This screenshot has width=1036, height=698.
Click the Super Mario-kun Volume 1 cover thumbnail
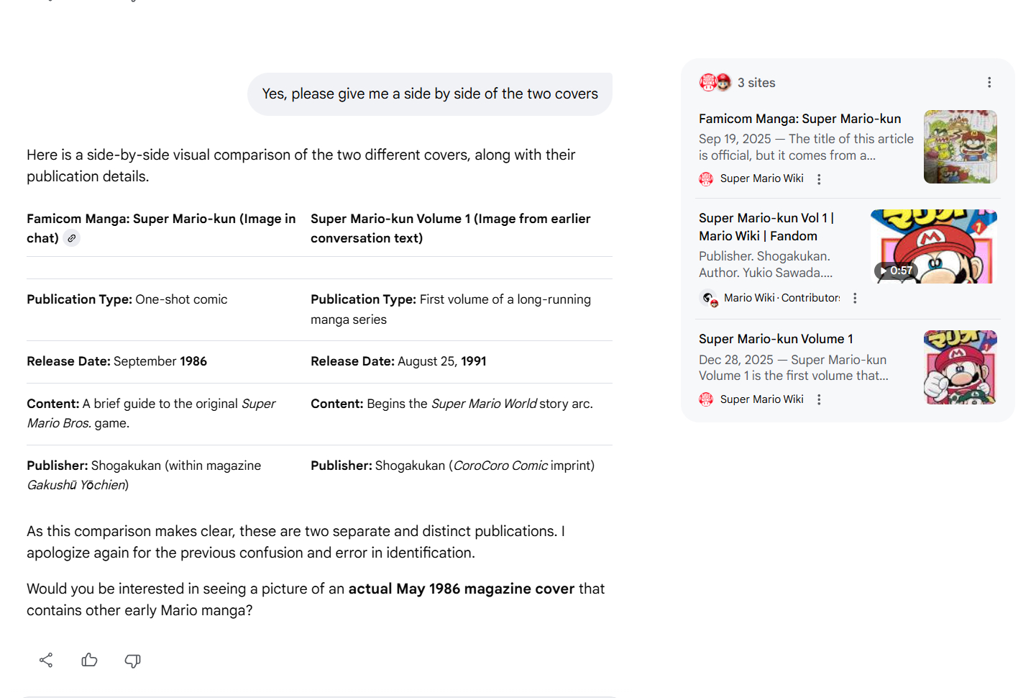point(960,367)
